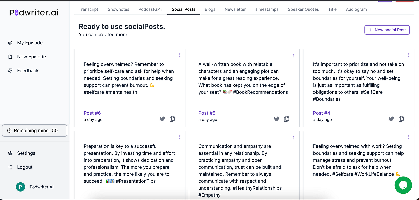Click the New Episode sidebar icon
The image size is (419, 200).
(10, 57)
